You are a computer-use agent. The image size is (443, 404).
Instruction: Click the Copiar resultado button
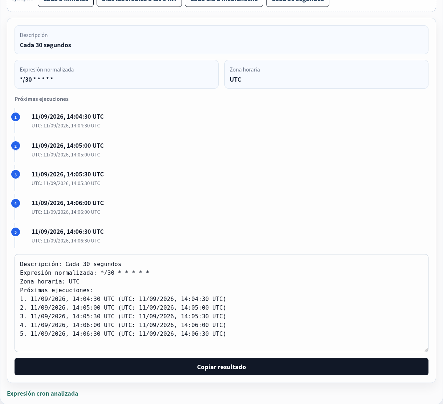(221, 367)
